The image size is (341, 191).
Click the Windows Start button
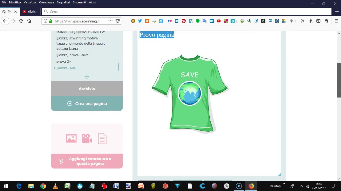[6, 186]
